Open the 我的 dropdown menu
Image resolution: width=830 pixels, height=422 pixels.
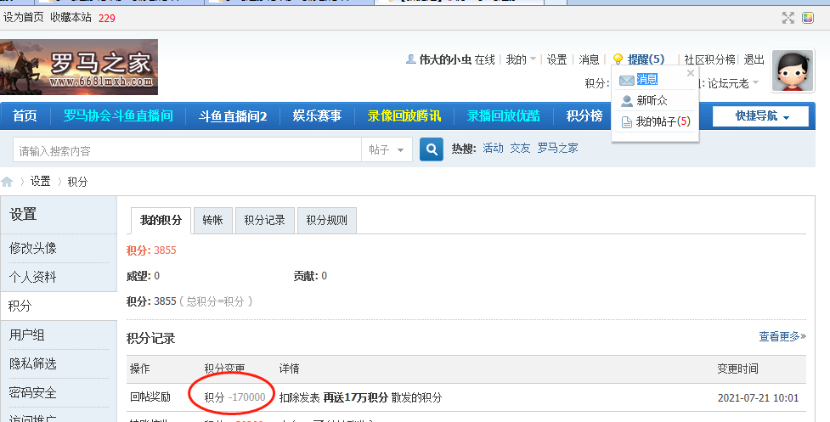(521, 59)
